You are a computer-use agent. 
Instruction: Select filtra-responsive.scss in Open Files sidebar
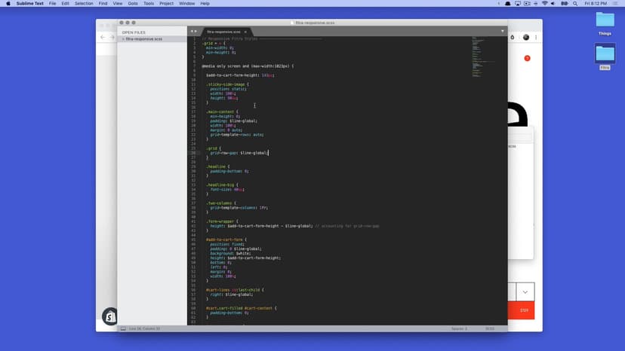[x=143, y=38]
